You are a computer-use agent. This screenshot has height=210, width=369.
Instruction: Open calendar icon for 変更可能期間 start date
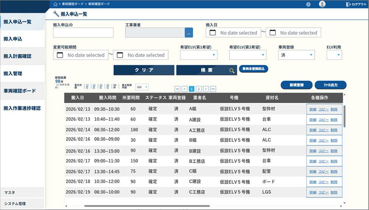[60, 55]
